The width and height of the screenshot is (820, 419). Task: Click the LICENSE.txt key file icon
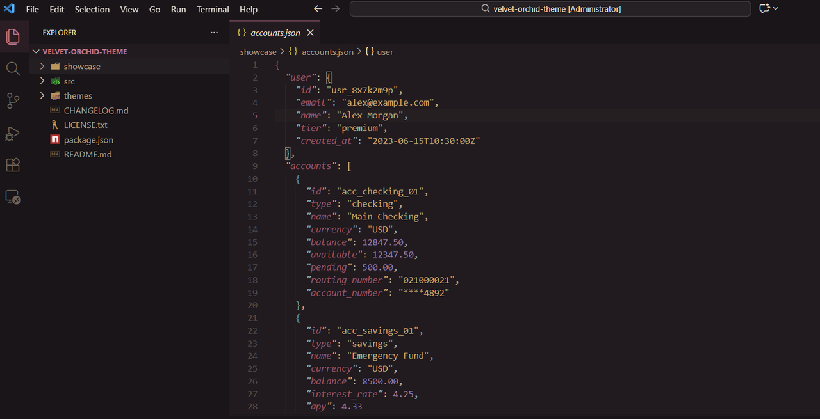tap(55, 125)
